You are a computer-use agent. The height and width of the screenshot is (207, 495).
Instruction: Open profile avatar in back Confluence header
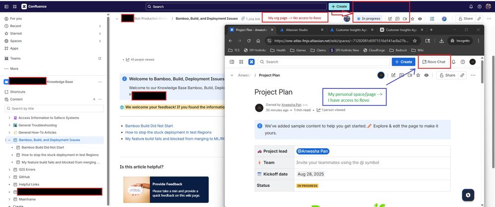[x=489, y=6]
